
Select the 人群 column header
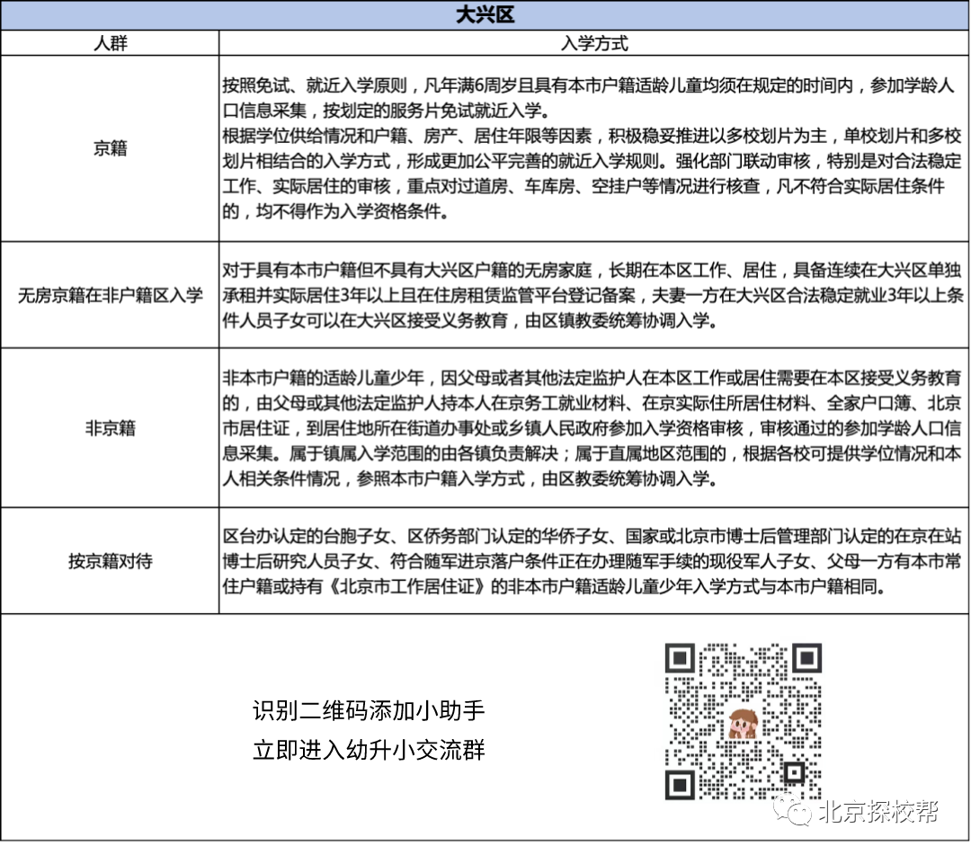(x=111, y=43)
